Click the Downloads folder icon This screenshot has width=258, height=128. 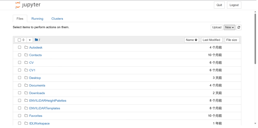click(26, 93)
